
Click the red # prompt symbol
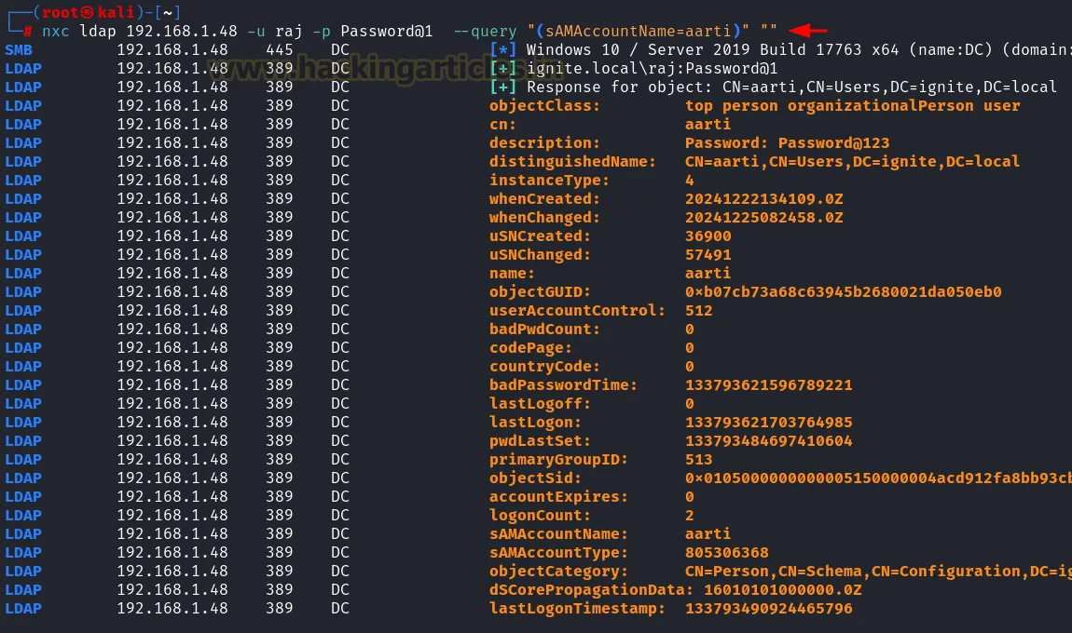coord(29,31)
